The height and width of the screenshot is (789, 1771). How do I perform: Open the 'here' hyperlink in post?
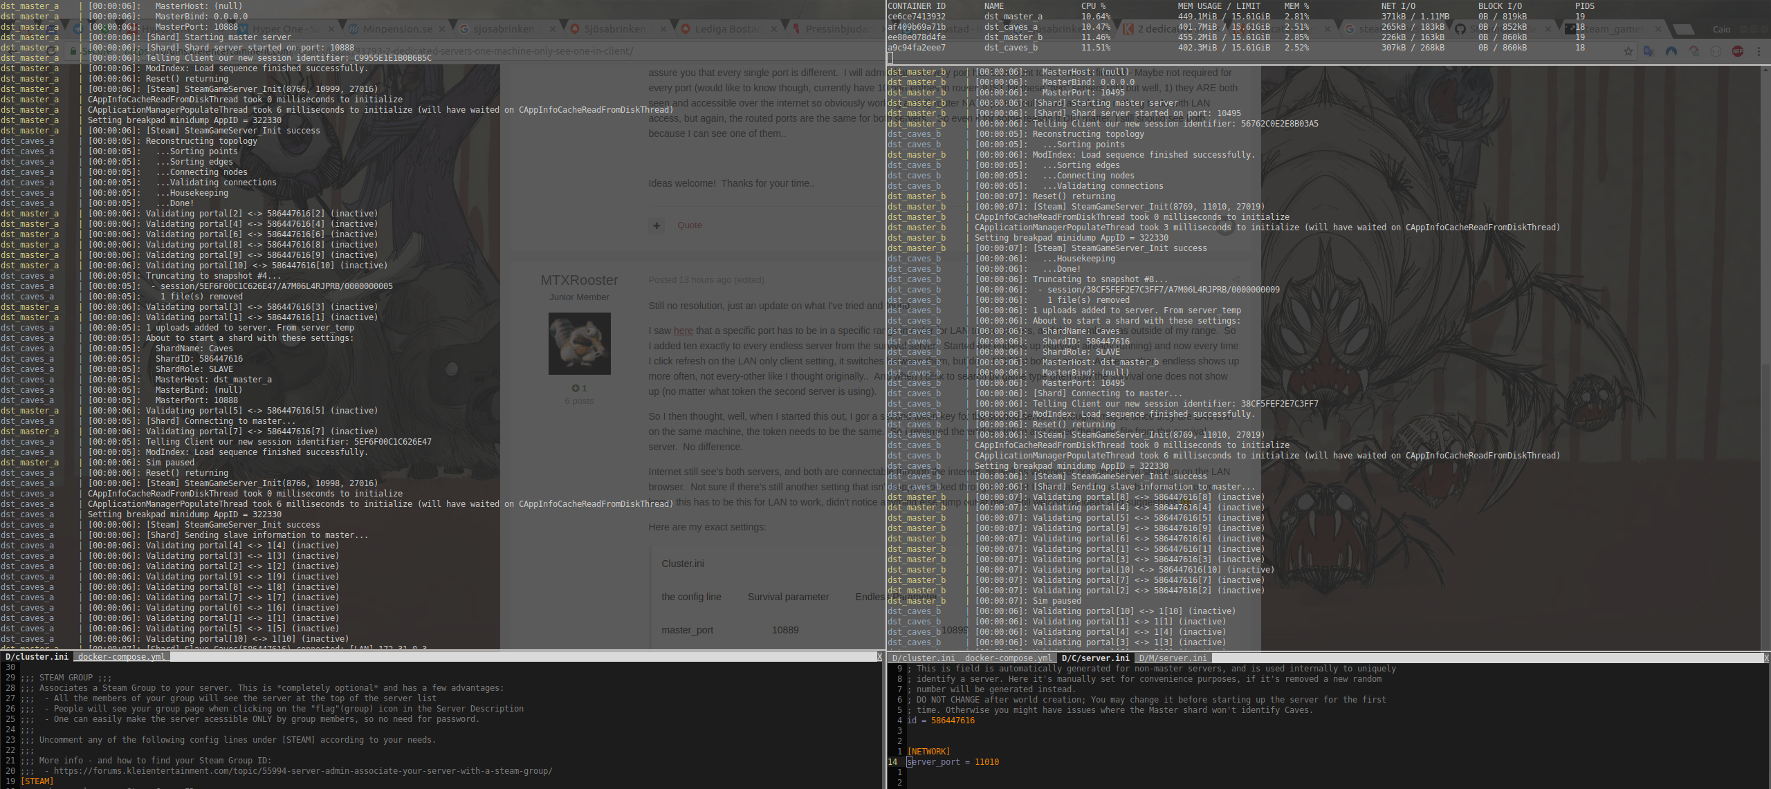coord(683,331)
